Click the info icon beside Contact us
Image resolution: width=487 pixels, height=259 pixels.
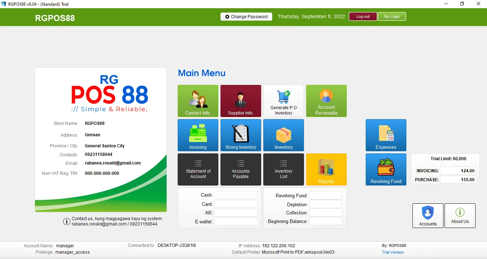point(66,222)
